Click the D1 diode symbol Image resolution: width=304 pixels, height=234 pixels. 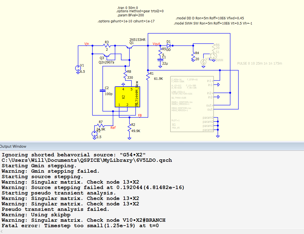(168, 45)
